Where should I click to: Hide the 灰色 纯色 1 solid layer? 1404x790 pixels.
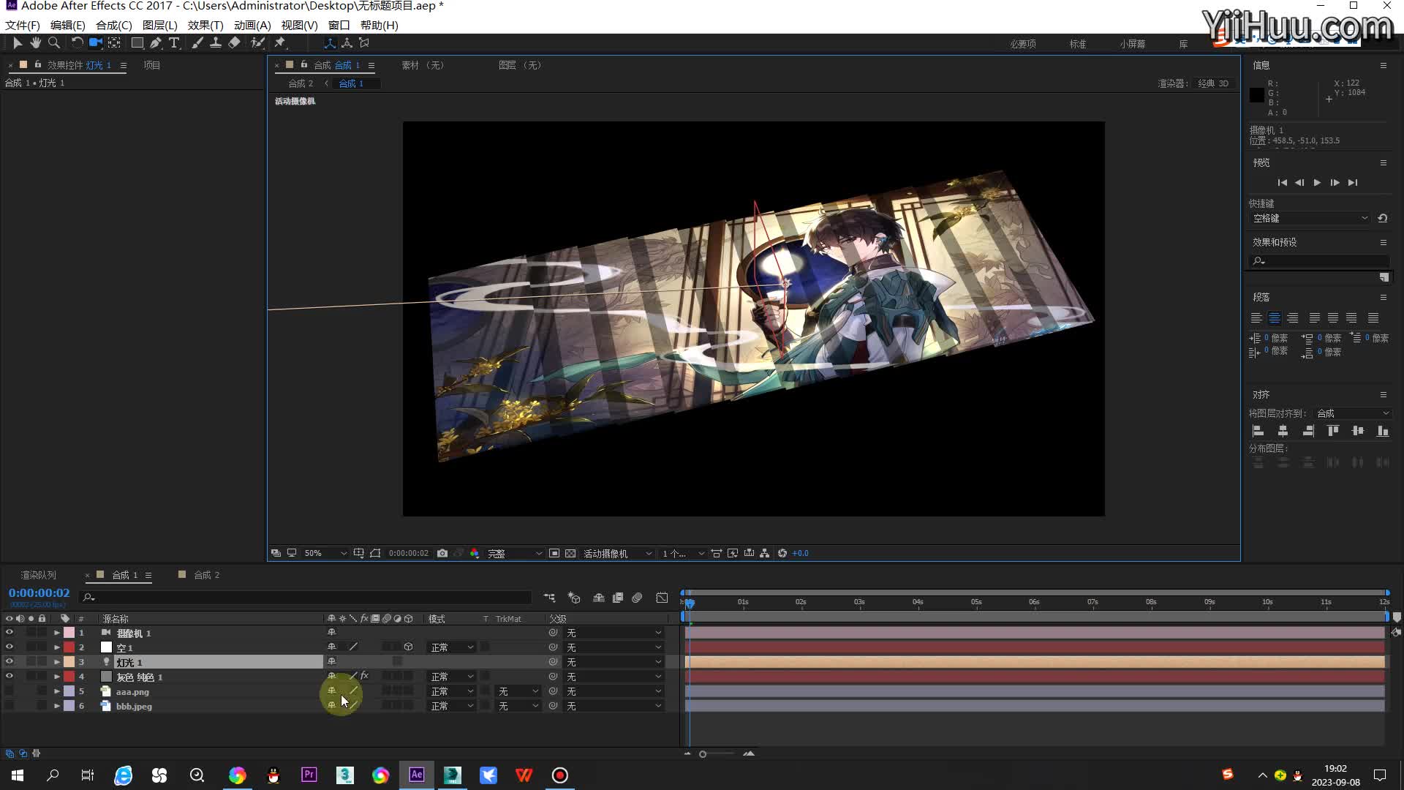point(10,677)
